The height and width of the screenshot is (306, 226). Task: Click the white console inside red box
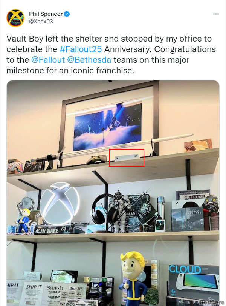click(x=127, y=157)
